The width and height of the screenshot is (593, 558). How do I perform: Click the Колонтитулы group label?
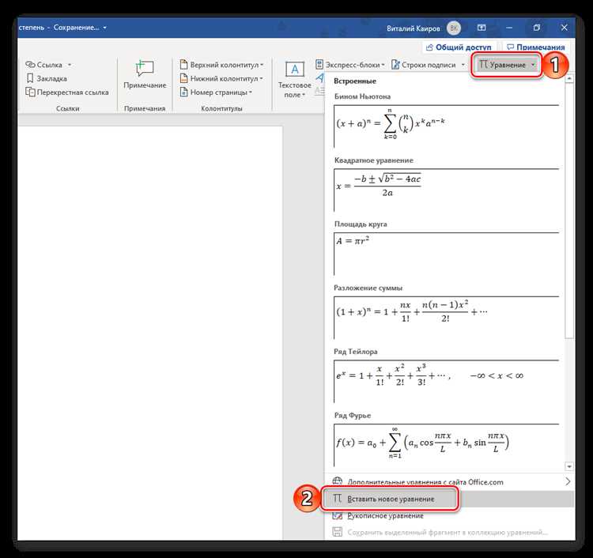pyautogui.click(x=221, y=108)
